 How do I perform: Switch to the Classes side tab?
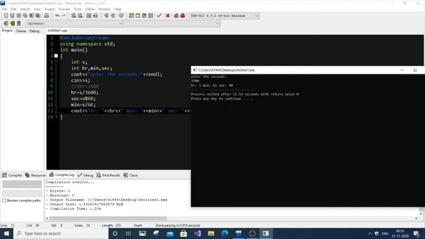[21, 31]
